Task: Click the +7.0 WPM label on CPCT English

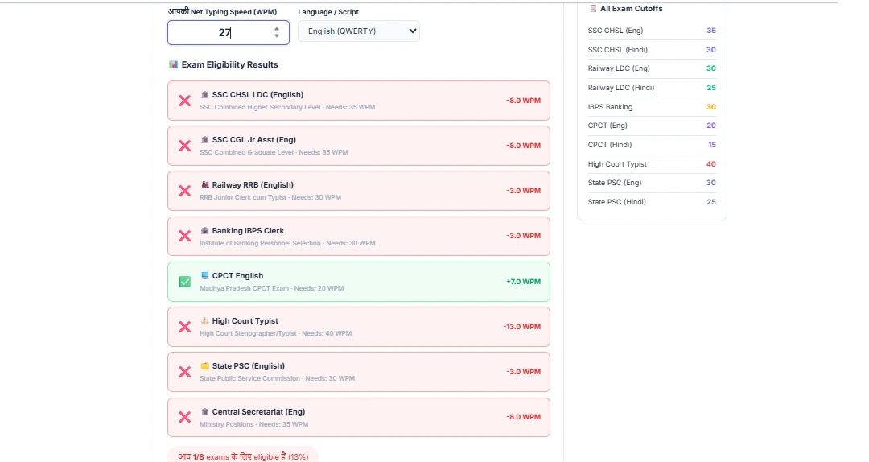Action: click(x=523, y=282)
